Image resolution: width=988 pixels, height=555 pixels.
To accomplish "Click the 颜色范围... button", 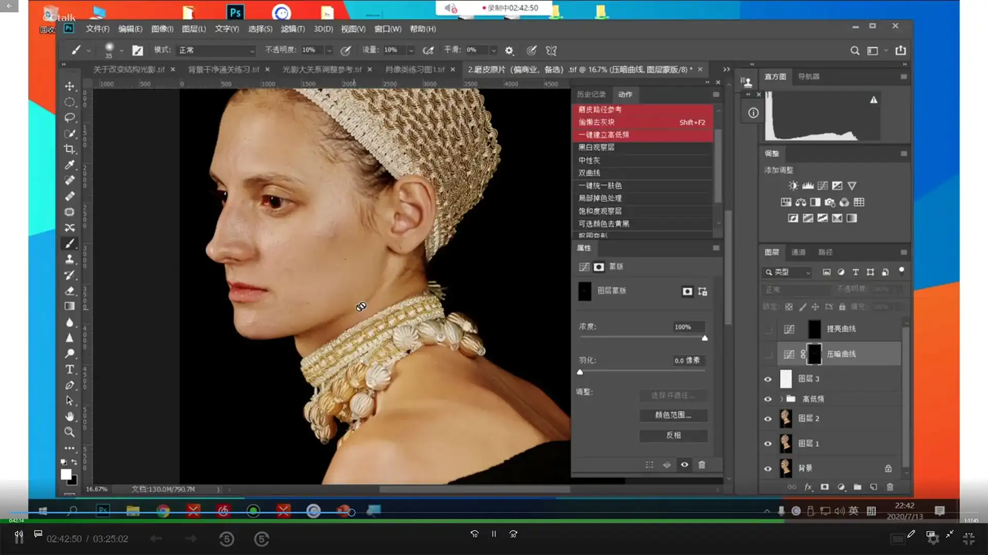I will 673,415.
